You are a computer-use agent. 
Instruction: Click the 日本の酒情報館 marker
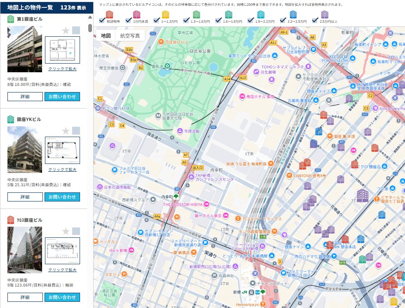point(100,187)
